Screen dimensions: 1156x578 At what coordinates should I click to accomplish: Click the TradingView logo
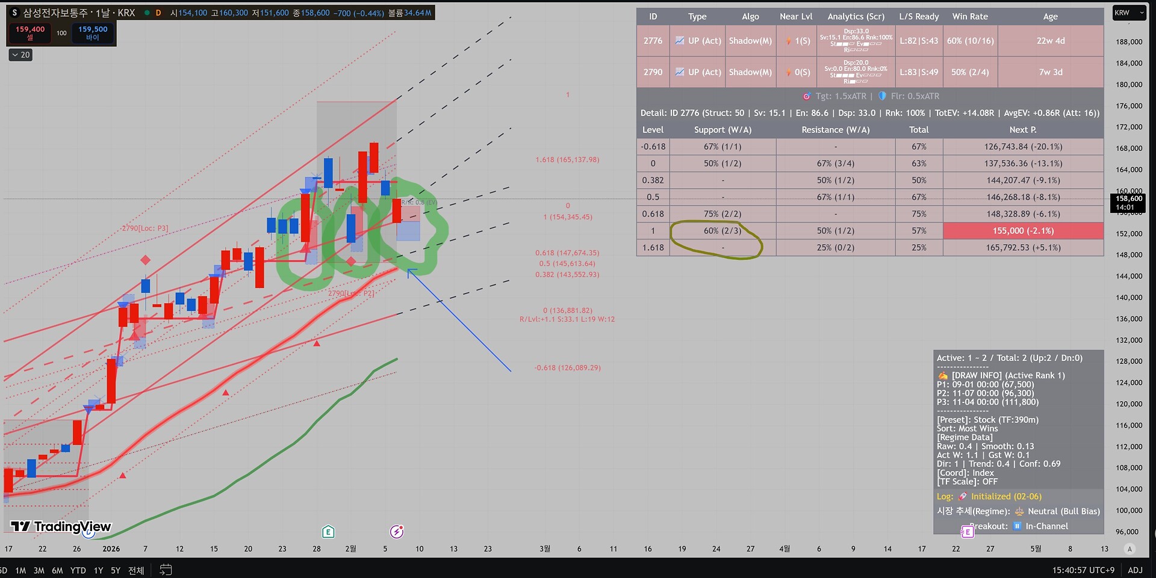61,527
